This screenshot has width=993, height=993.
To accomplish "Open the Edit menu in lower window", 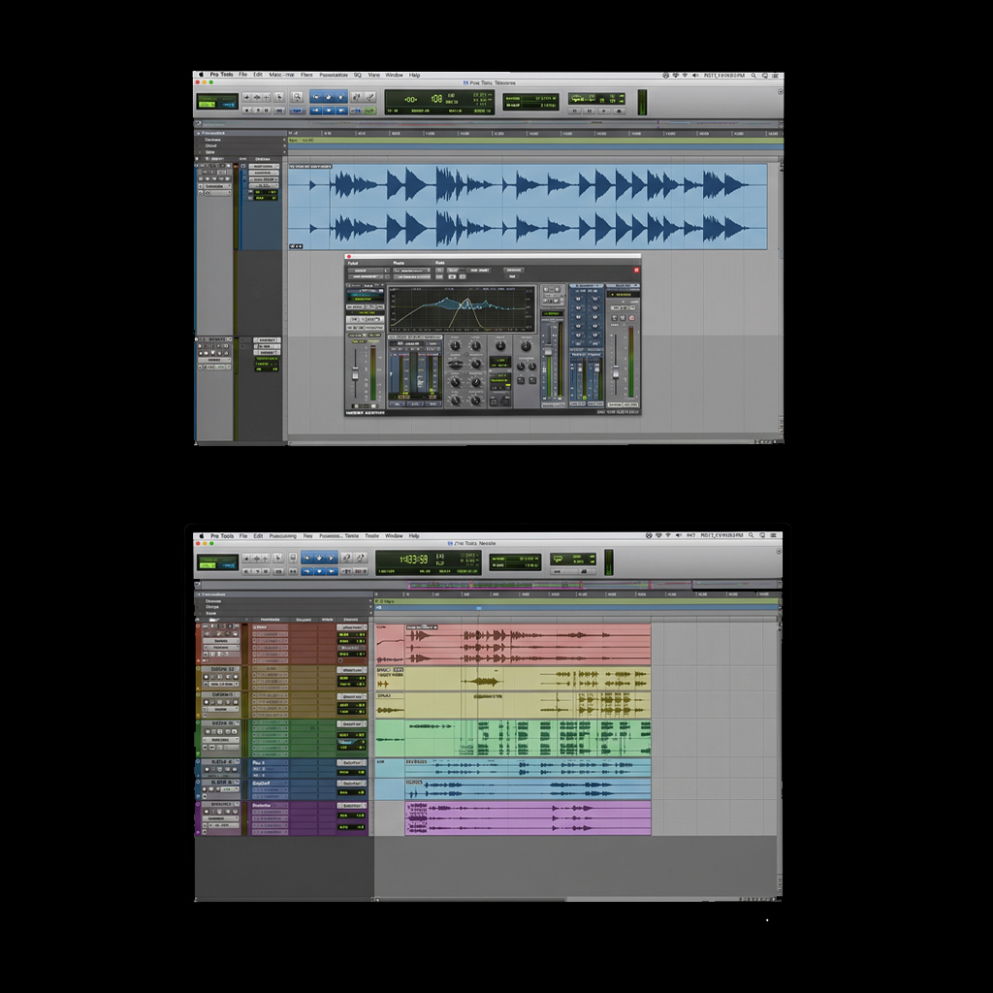I will [x=258, y=535].
